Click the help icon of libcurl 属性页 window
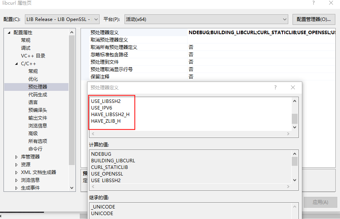 tap(314, 3)
